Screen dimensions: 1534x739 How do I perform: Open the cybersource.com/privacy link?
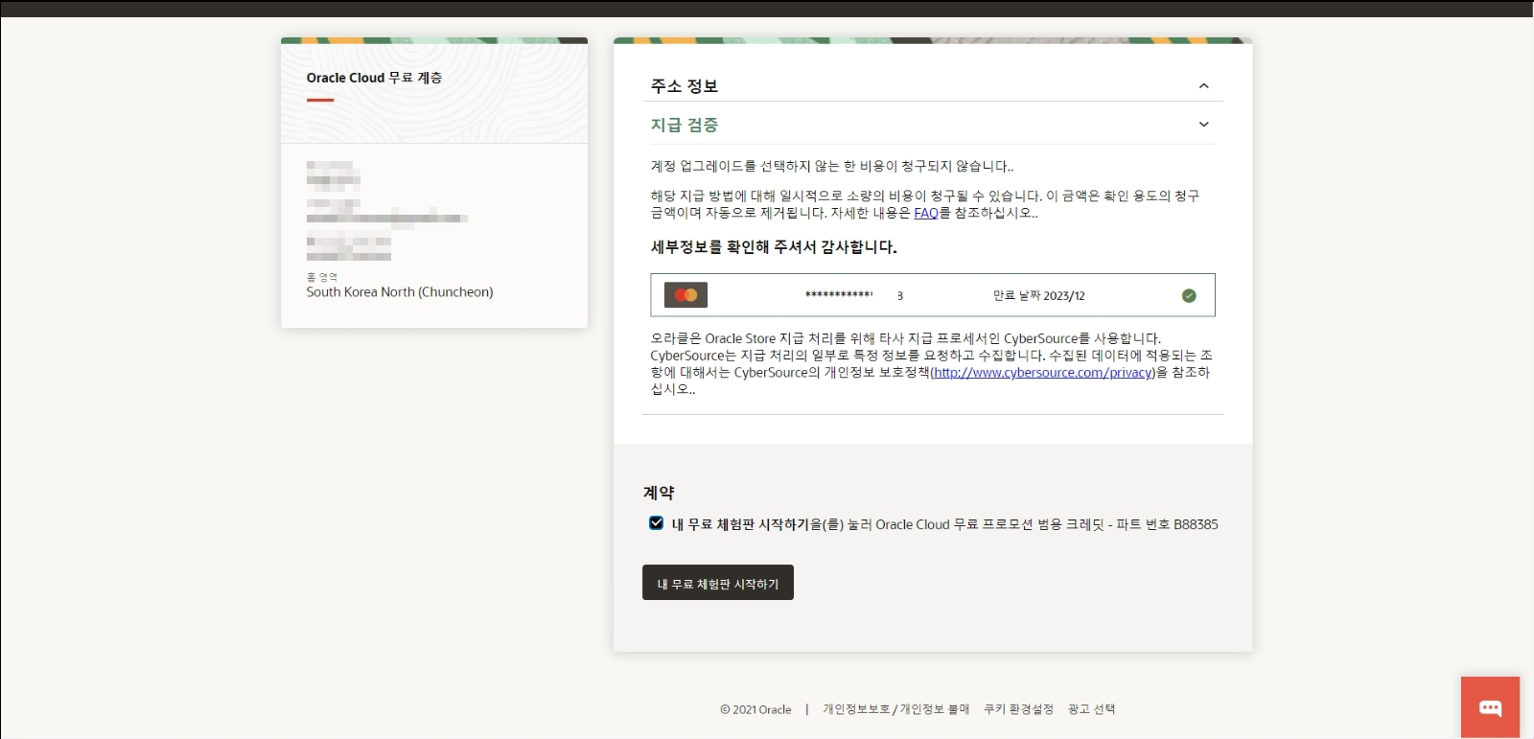pyautogui.click(x=1043, y=372)
